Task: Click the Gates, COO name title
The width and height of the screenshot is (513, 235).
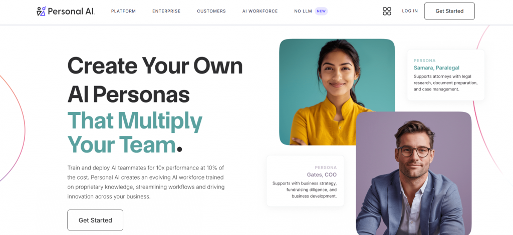Action: 322,174
